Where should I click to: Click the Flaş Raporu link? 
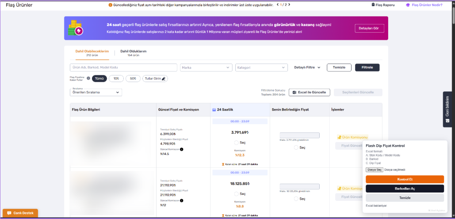point(383,5)
